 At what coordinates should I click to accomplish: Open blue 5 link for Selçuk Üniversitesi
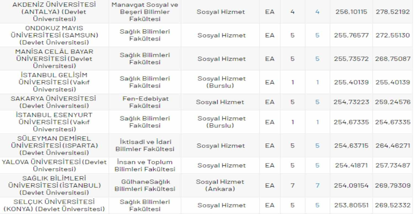click(x=317, y=205)
